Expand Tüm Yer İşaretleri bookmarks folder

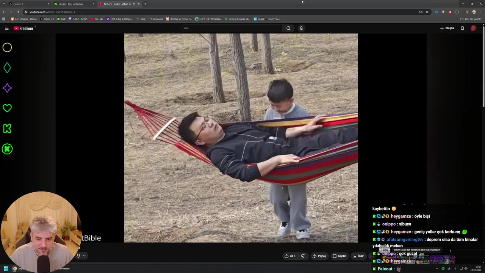tap(471, 19)
